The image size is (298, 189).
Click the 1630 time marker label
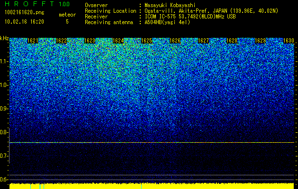point(289,41)
